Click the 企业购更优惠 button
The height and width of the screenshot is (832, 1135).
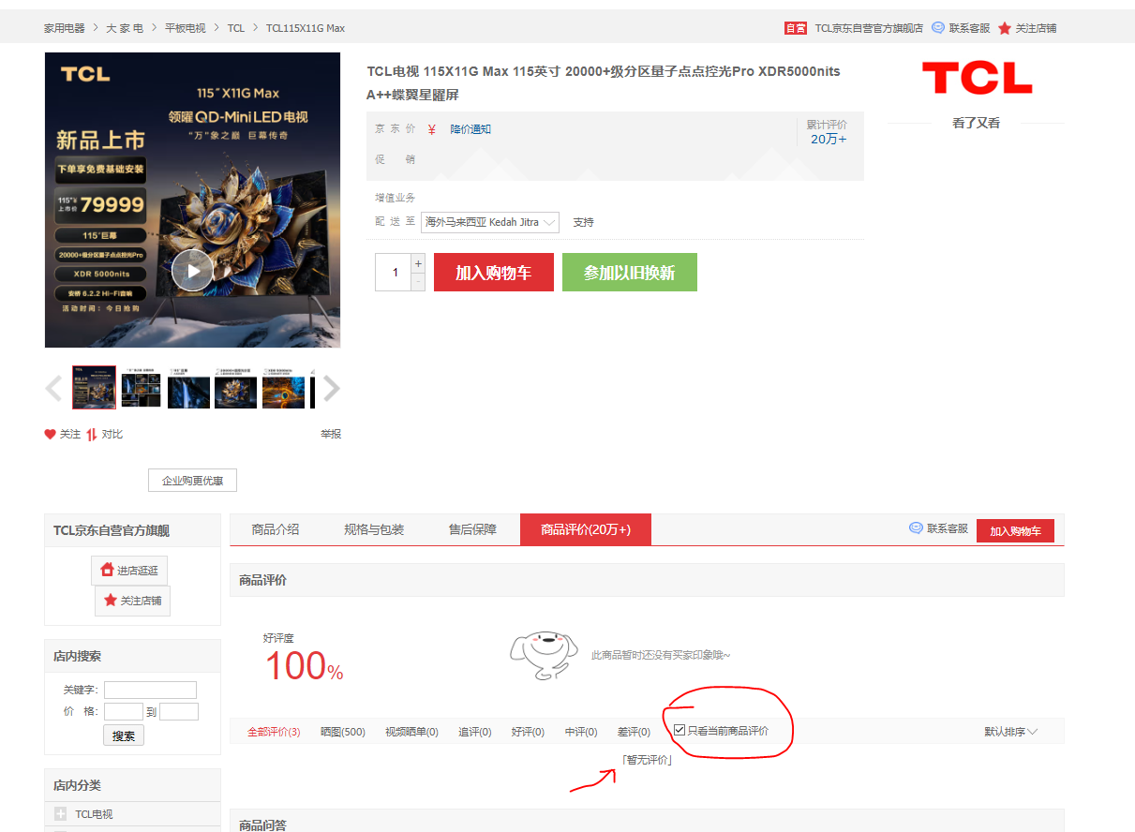[192, 481]
